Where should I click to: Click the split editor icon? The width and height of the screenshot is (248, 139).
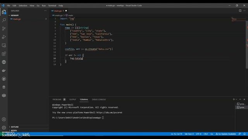pos(240,11)
